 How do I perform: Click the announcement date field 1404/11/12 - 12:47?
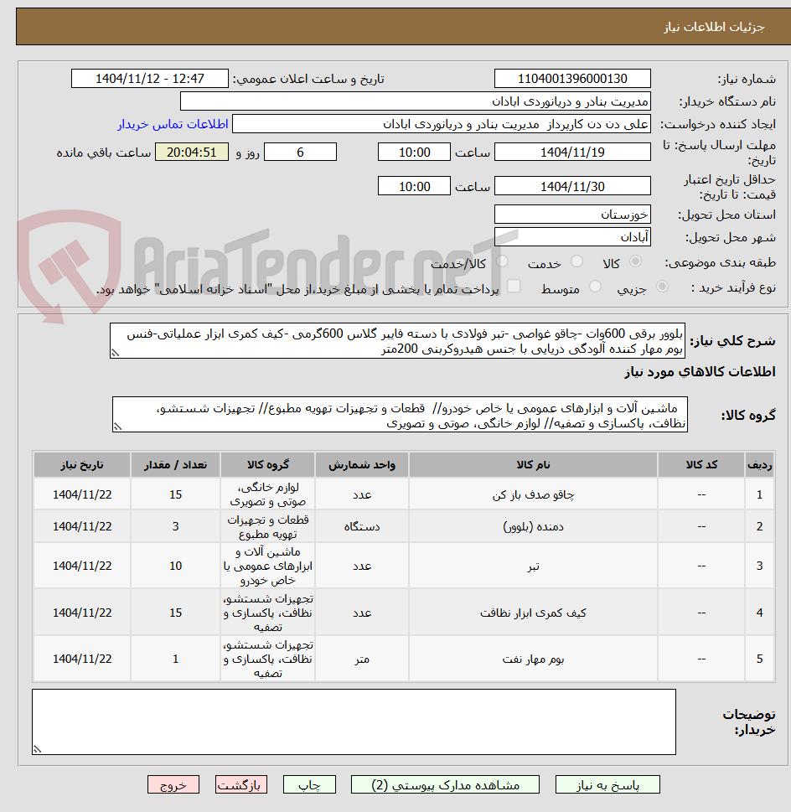point(150,79)
